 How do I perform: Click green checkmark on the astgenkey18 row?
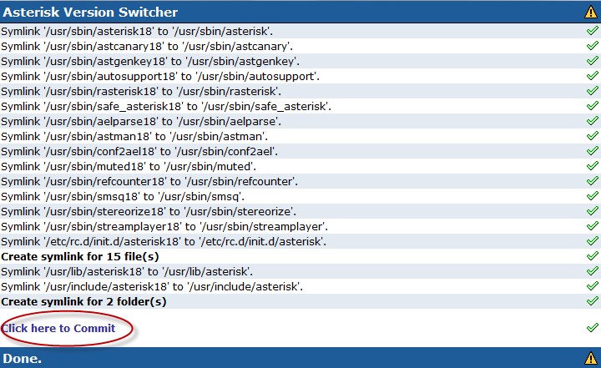(x=593, y=61)
